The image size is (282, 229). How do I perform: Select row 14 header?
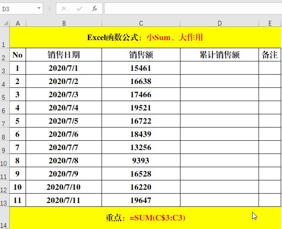[5, 218]
